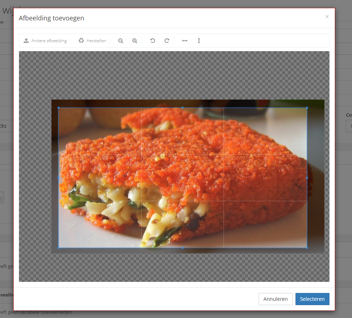The width and height of the screenshot is (352, 318).
Task: Rotate the image counterclockwise
Action: coord(153,41)
